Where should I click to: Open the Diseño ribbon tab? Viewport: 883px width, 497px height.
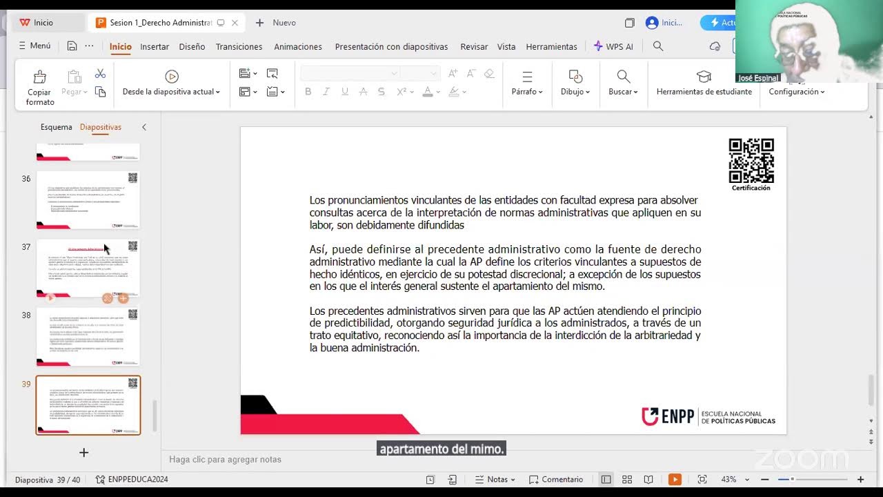point(192,46)
